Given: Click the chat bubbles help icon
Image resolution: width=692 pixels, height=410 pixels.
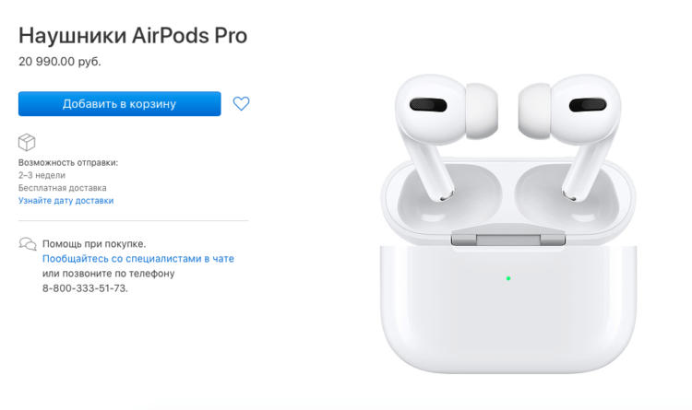Looking at the screenshot, I should (28, 244).
